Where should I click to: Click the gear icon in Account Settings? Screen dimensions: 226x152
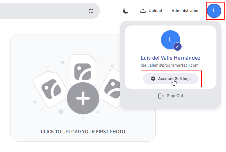click(153, 79)
